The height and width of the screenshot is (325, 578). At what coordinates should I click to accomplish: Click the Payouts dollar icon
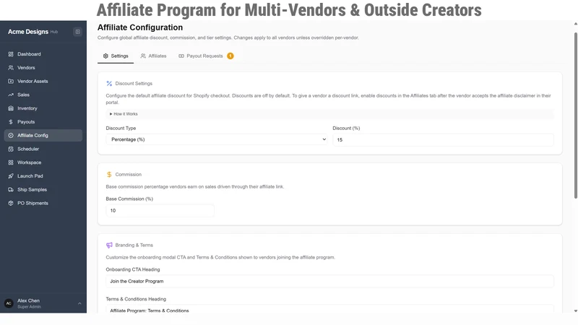pyautogui.click(x=11, y=122)
